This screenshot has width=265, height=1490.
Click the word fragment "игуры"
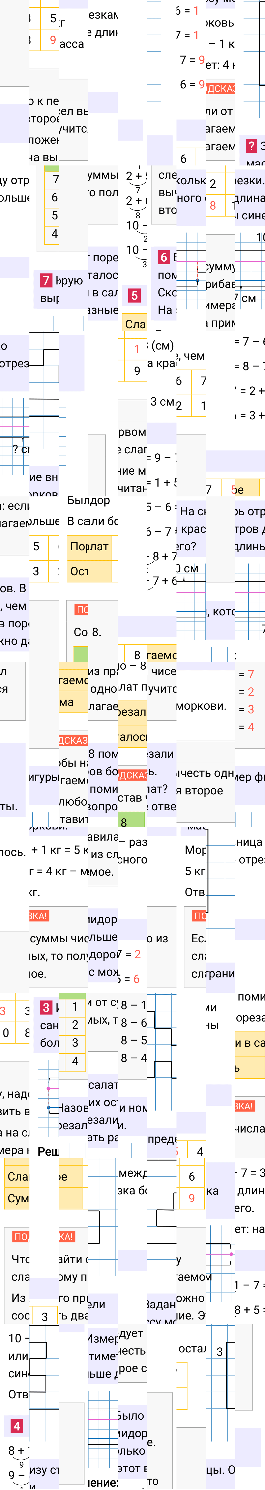45,777
